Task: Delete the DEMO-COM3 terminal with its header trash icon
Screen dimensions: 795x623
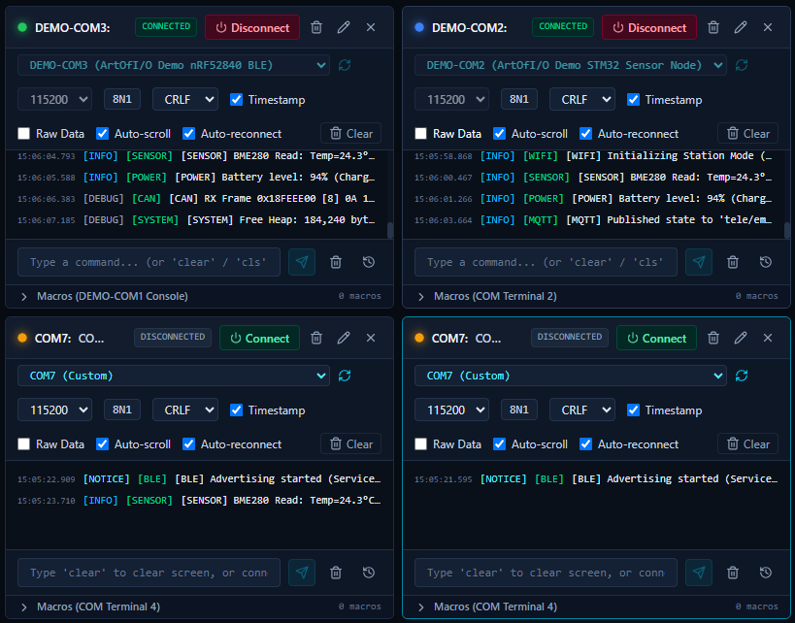Action: coord(316,27)
